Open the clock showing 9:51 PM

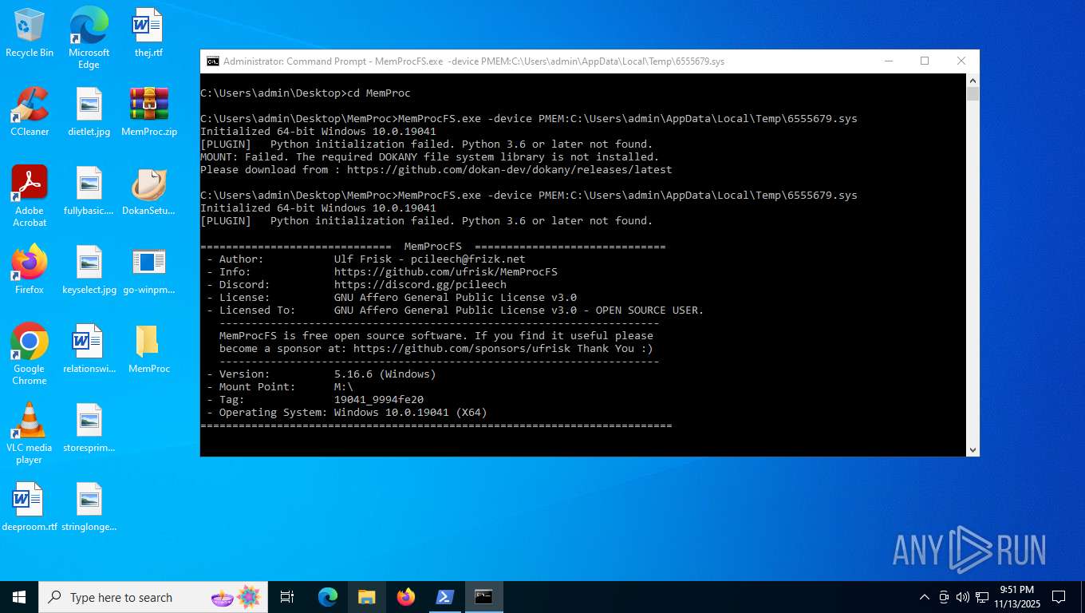[1016, 597]
